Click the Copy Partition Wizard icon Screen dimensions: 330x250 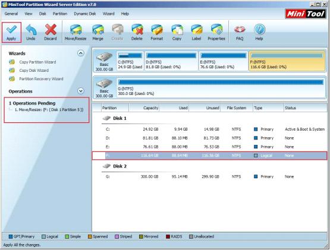point(12,62)
